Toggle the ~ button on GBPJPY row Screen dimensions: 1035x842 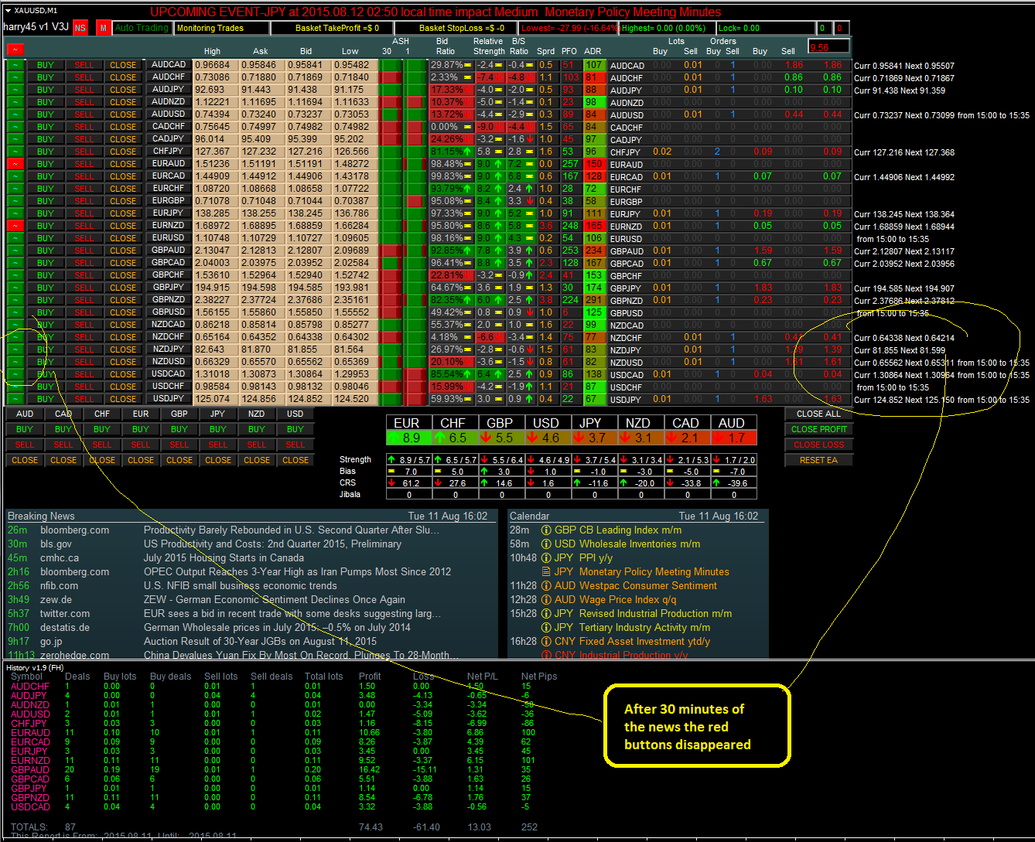[x=15, y=288]
